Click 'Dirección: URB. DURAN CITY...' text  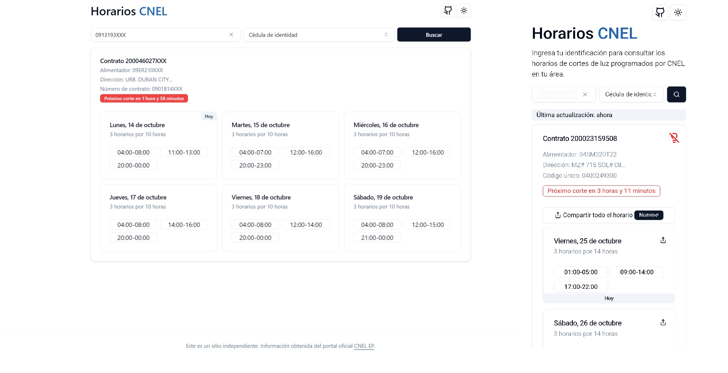pyautogui.click(x=136, y=79)
